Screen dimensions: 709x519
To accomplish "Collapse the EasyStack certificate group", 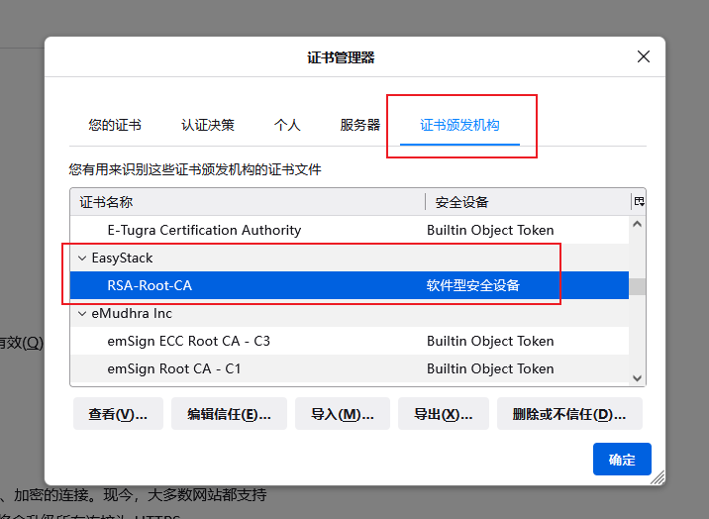I will 82,258.
